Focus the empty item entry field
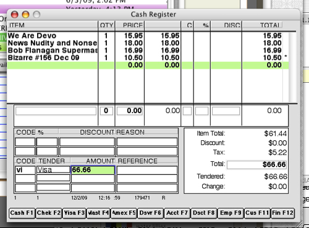 [56, 111]
